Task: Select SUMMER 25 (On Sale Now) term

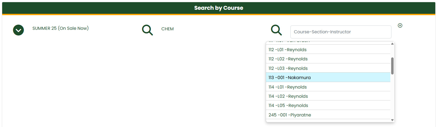Action: [x=60, y=28]
